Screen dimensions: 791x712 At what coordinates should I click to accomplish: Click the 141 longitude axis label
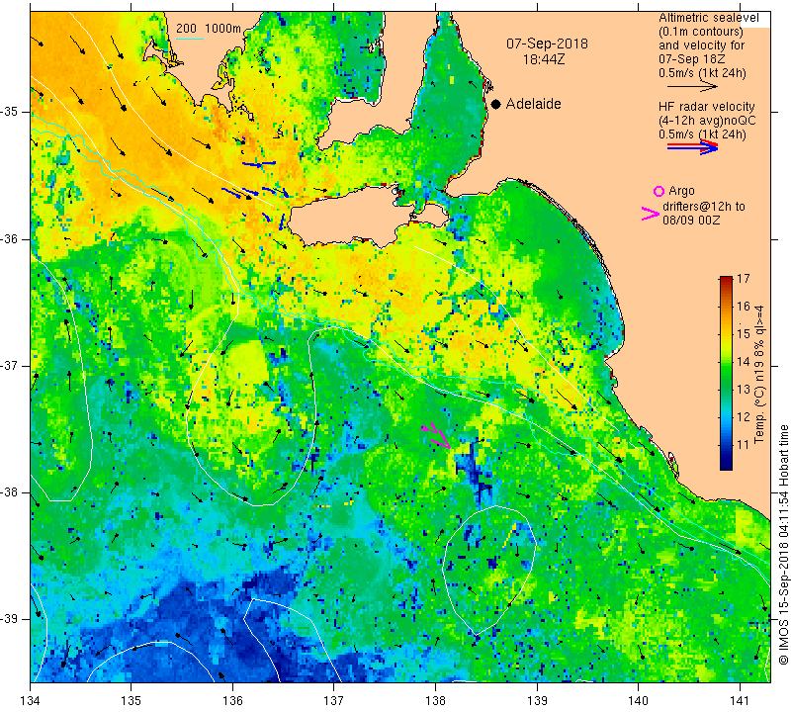tap(740, 700)
